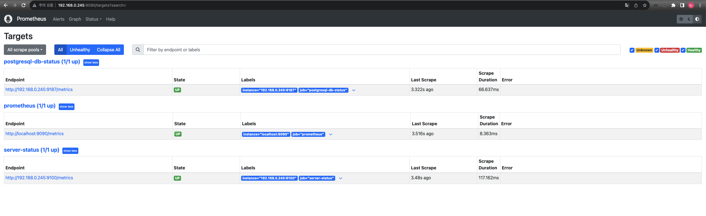Click the Prometheus brand title
This screenshot has width=706, height=216.
[x=31, y=19]
